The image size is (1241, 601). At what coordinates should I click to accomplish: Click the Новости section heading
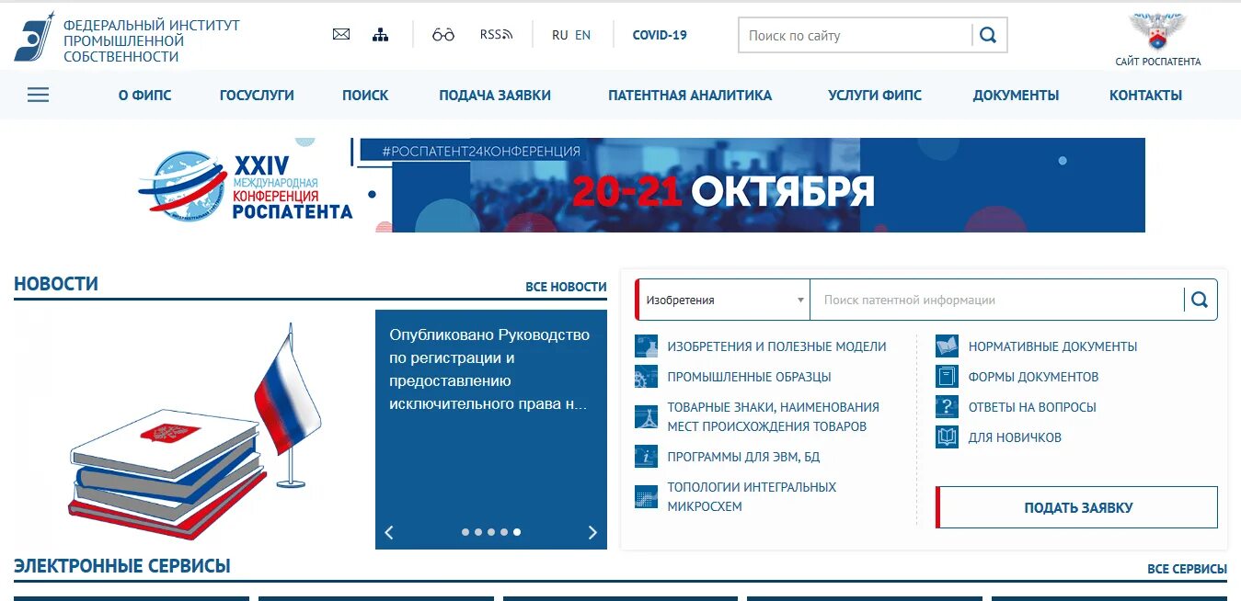tap(56, 284)
